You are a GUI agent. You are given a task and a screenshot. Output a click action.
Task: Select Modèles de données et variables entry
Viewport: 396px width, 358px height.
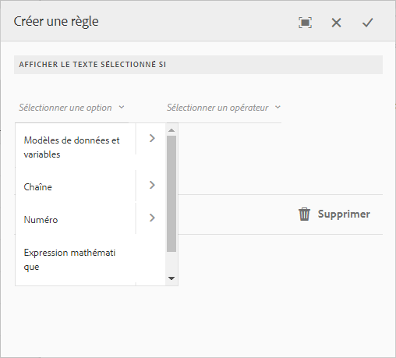tap(76, 147)
